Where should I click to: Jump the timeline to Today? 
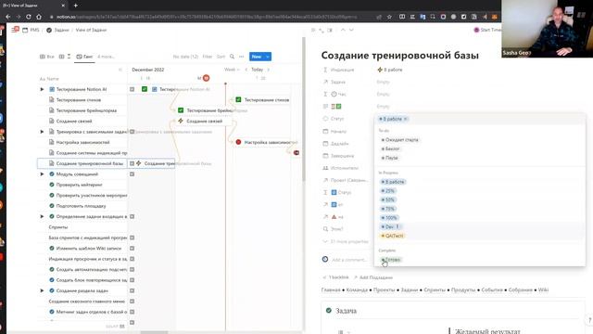tap(258, 70)
